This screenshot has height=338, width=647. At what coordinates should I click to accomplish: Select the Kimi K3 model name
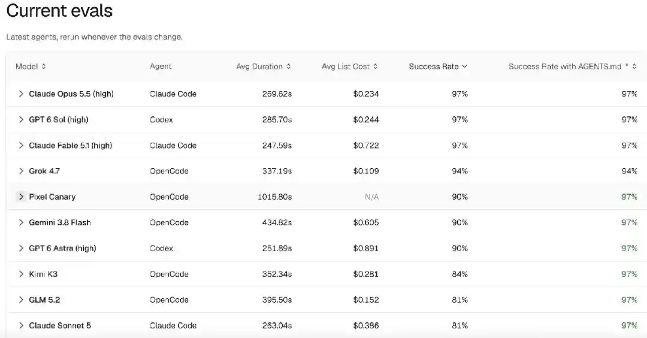click(x=43, y=274)
